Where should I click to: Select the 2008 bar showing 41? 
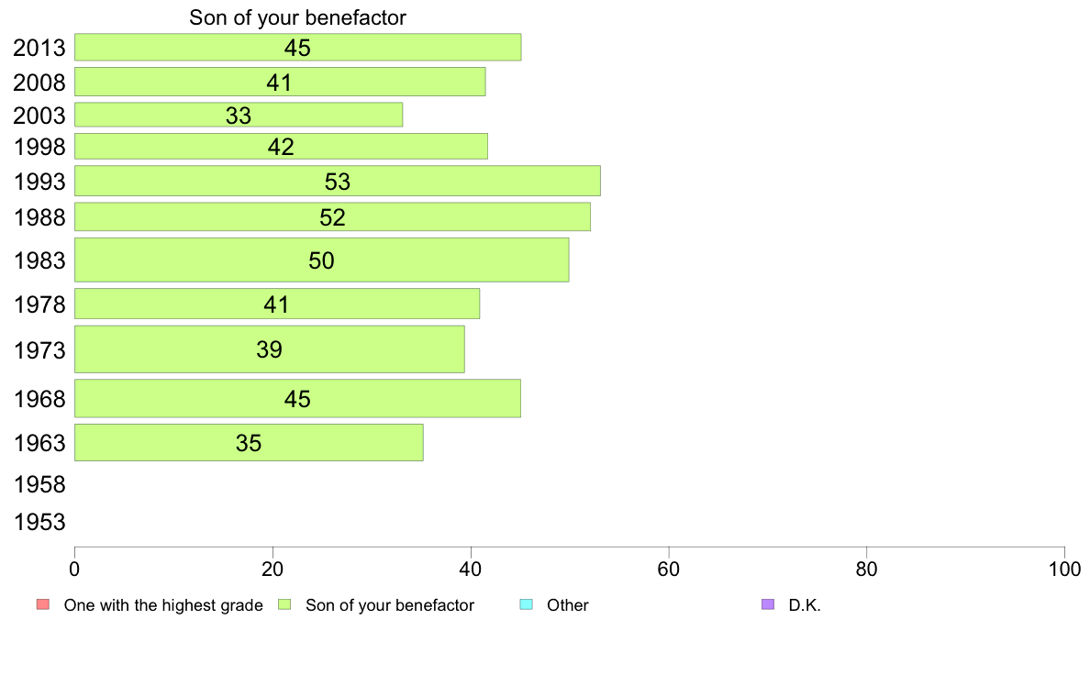pyautogui.click(x=280, y=82)
